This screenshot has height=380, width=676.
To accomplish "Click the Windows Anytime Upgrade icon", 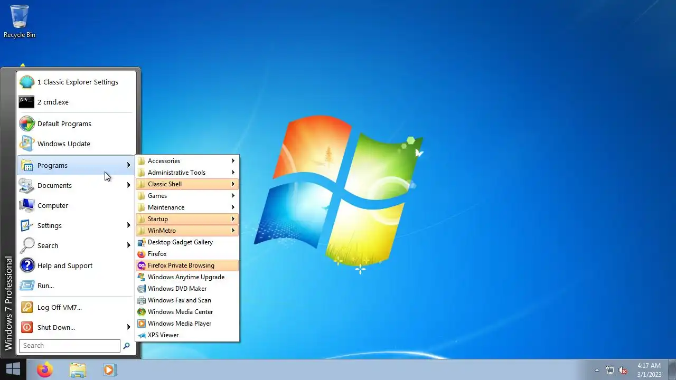I will point(141,277).
